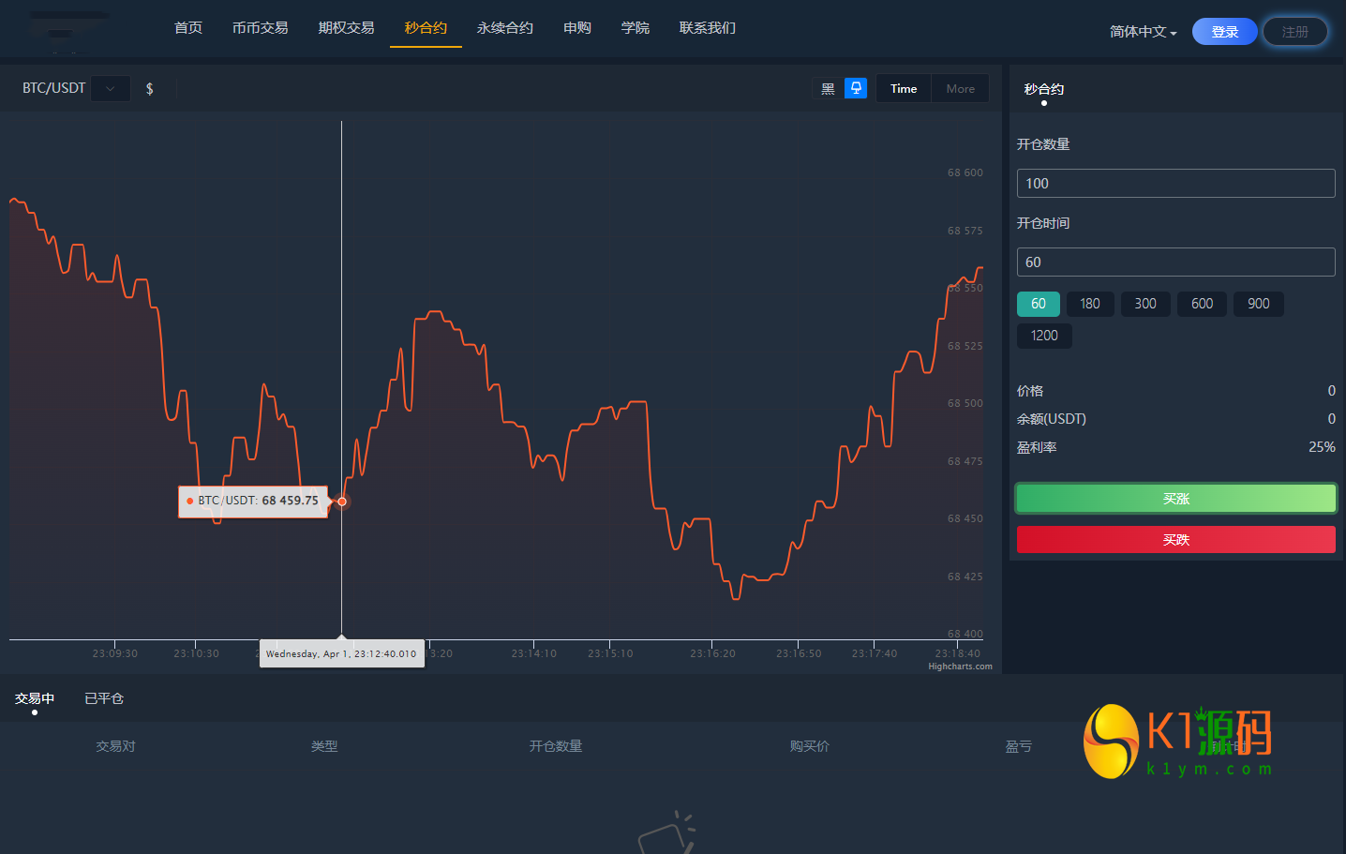Switch to the 已平仓 tab

click(103, 697)
